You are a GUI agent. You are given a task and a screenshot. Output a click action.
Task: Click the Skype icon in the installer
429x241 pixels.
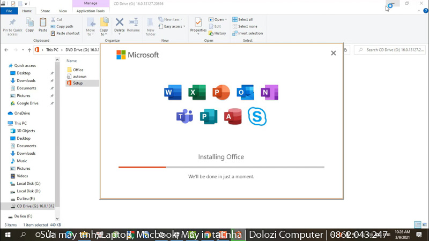[257, 116]
